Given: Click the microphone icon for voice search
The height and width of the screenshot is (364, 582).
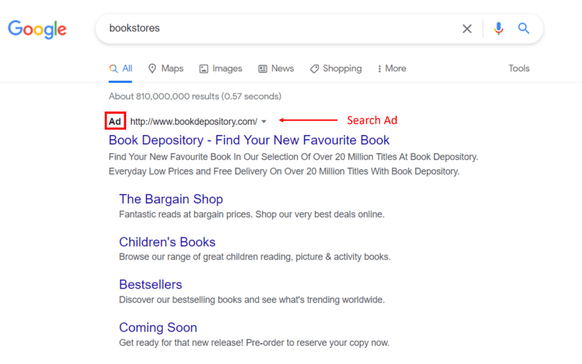Looking at the screenshot, I should pos(498,28).
